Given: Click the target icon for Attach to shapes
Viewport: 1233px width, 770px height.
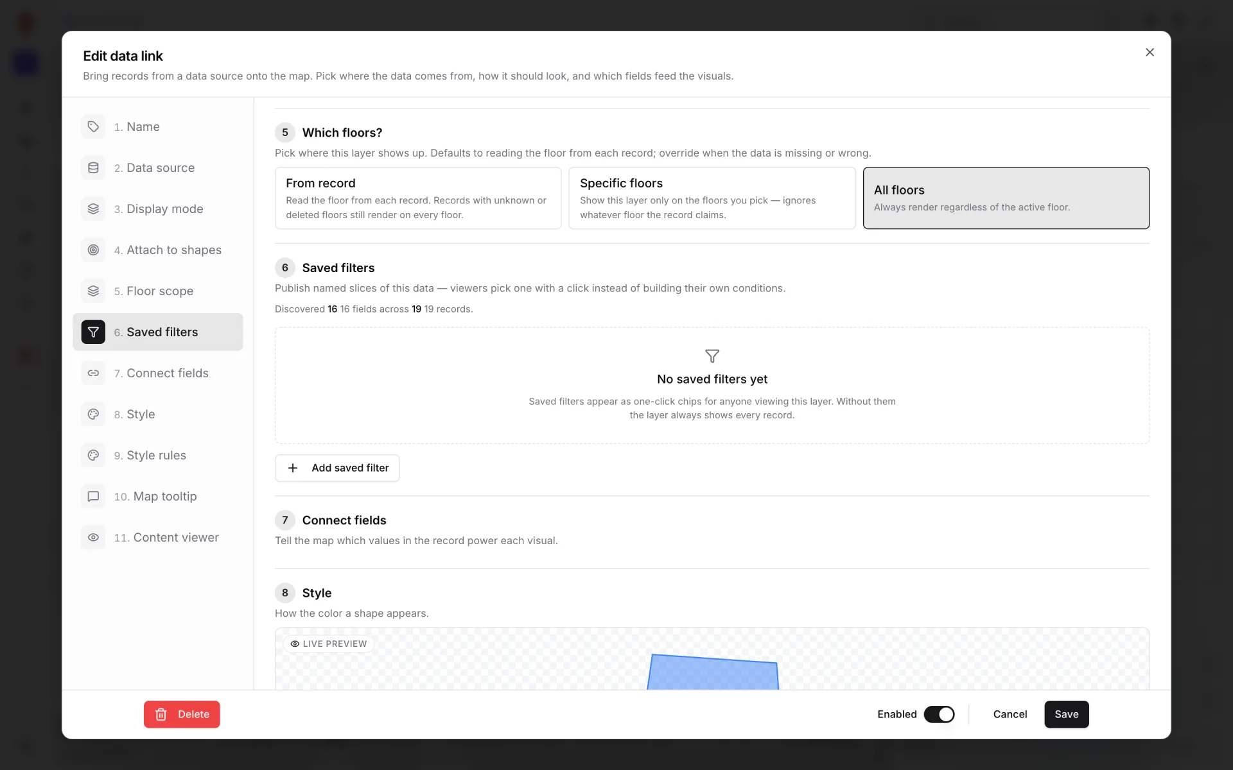Looking at the screenshot, I should tap(93, 250).
